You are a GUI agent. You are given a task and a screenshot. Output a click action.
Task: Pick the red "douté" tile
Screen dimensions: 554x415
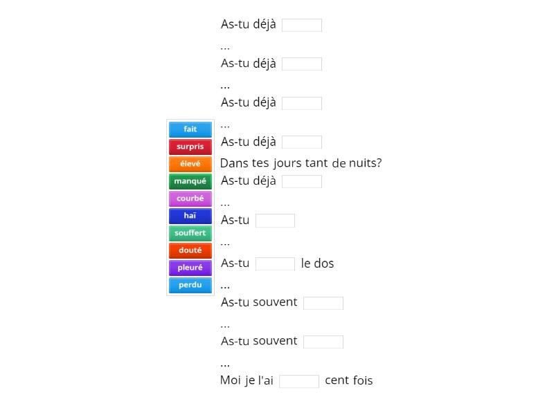point(190,250)
